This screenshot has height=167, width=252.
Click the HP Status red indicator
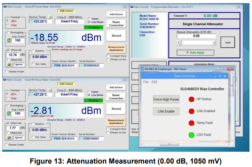tap(191, 99)
